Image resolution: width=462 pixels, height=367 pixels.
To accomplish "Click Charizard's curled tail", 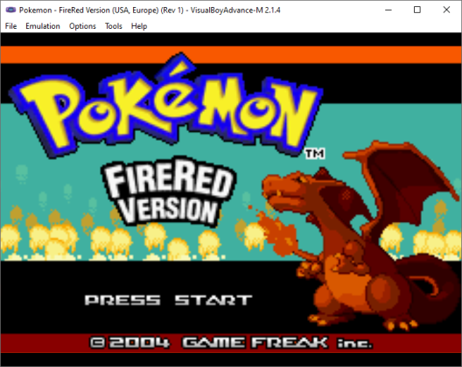I will coord(427,282).
